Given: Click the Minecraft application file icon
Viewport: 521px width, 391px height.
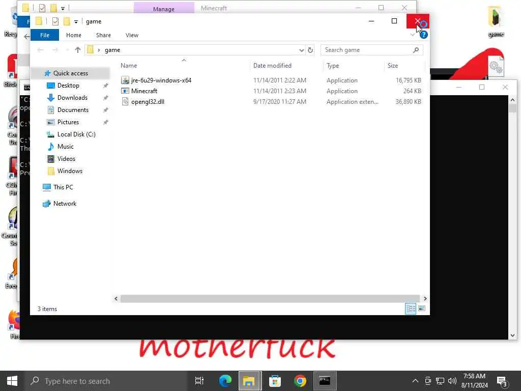Looking at the screenshot, I should point(125,91).
